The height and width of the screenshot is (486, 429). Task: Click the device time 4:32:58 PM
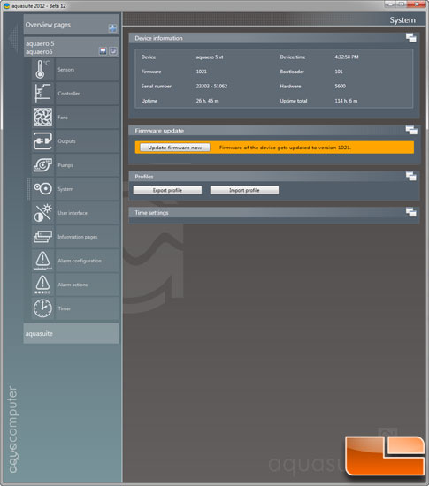347,57
